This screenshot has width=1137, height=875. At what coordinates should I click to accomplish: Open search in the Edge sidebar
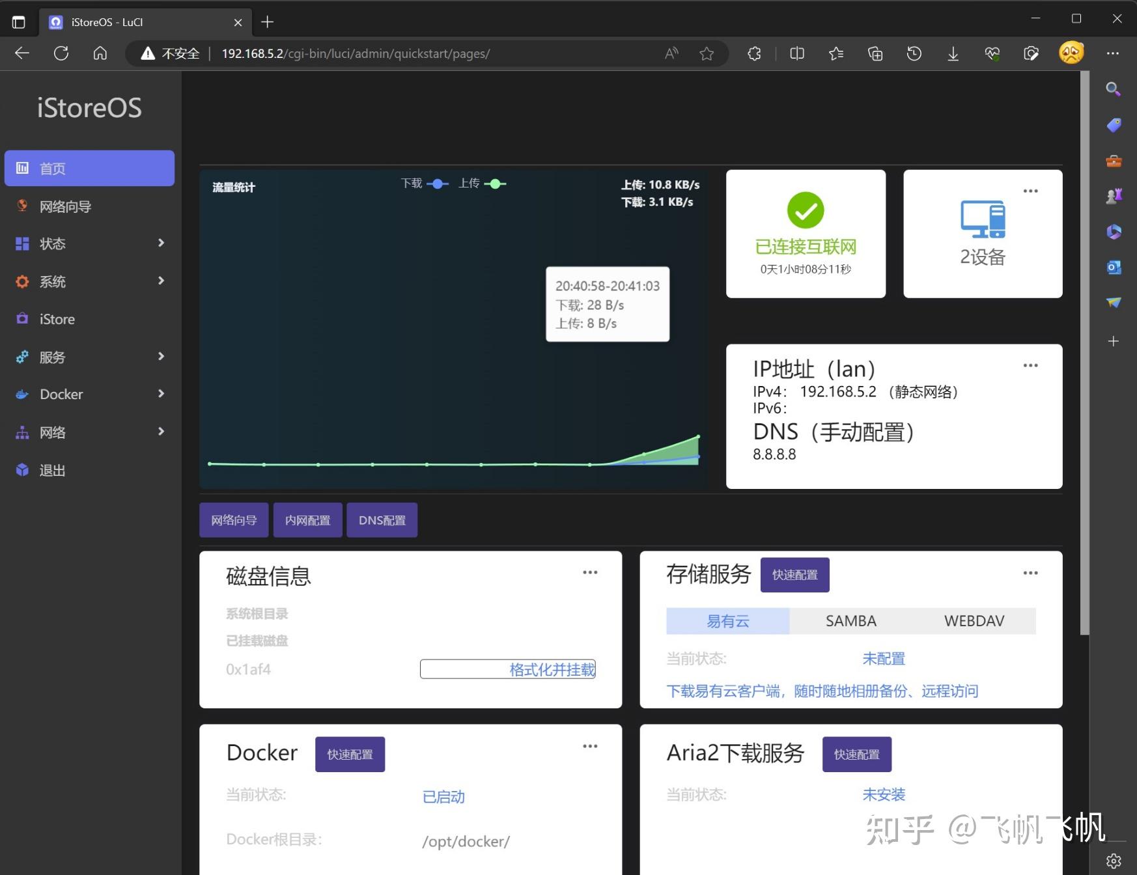point(1114,89)
